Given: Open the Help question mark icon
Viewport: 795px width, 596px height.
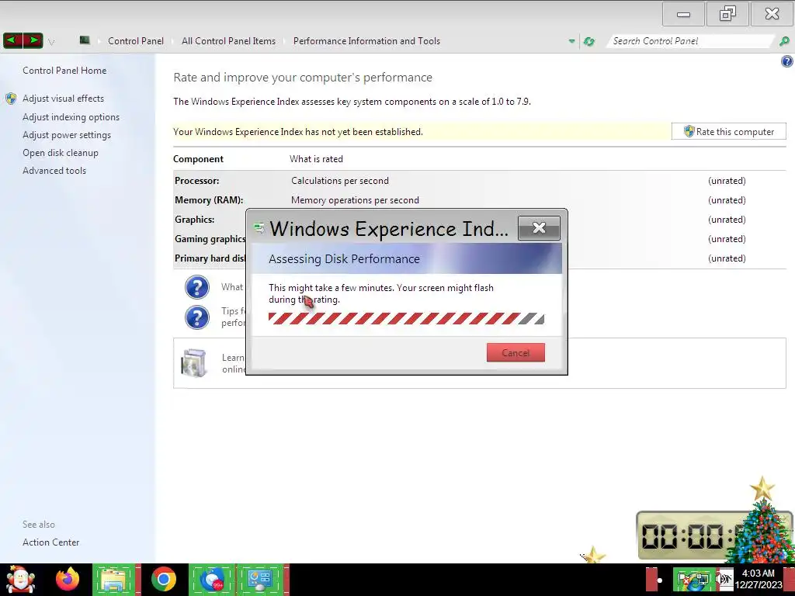Looking at the screenshot, I should pyautogui.click(x=786, y=61).
